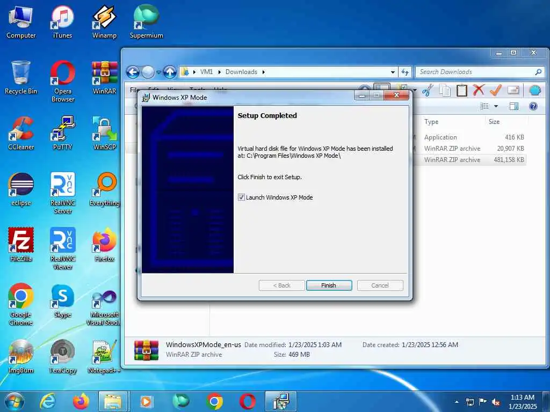This screenshot has height=412, width=550.
Task: Toggle the preview pane
Action: (x=514, y=106)
